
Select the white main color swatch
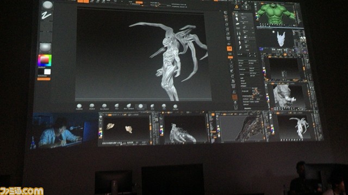[x=47, y=71]
